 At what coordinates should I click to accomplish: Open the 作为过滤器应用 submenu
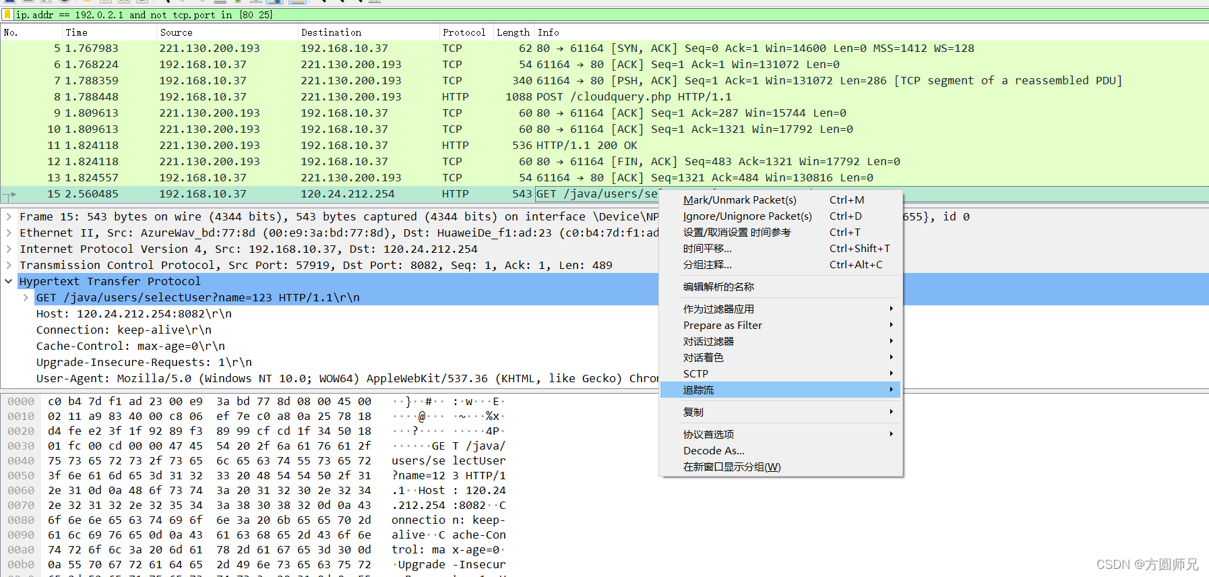pos(781,309)
